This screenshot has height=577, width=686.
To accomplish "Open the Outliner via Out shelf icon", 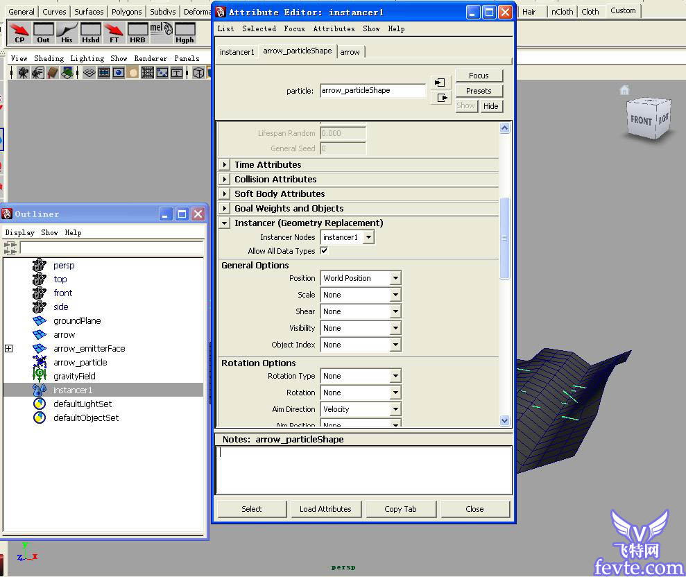I will (43, 33).
